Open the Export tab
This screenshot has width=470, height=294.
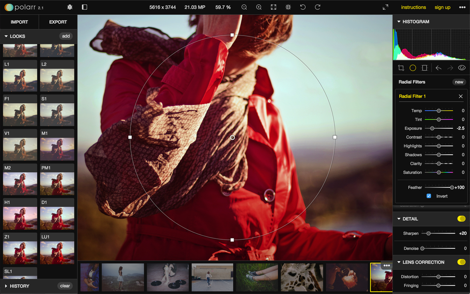58,22
